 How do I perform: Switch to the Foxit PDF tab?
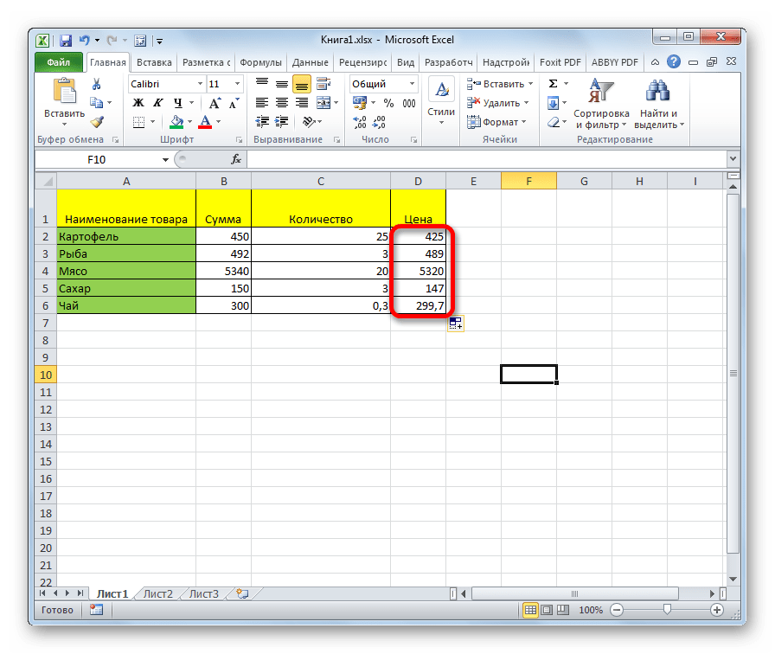click(560, 62)
